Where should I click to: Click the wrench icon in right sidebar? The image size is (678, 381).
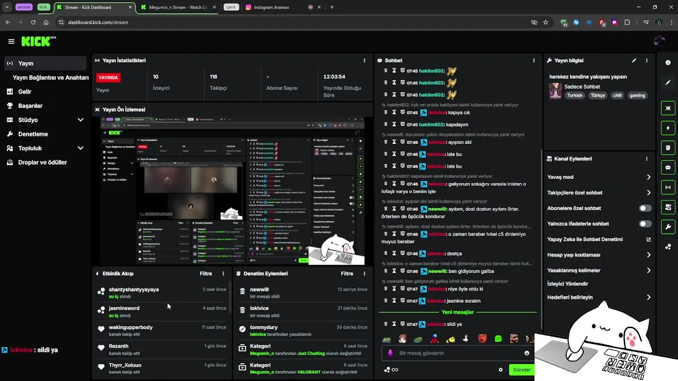pyautogui.click(x=668, y=227)
